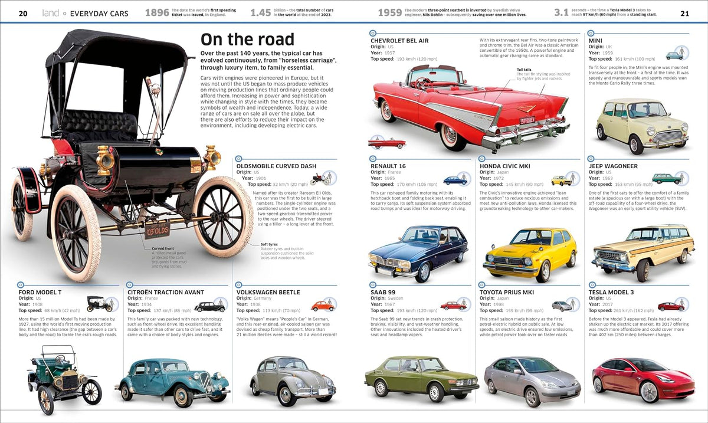Viewport: 708px width, 423px height.
Task: Click the "JEEP WAGONEER" heading
Action: tap(613, 166)
